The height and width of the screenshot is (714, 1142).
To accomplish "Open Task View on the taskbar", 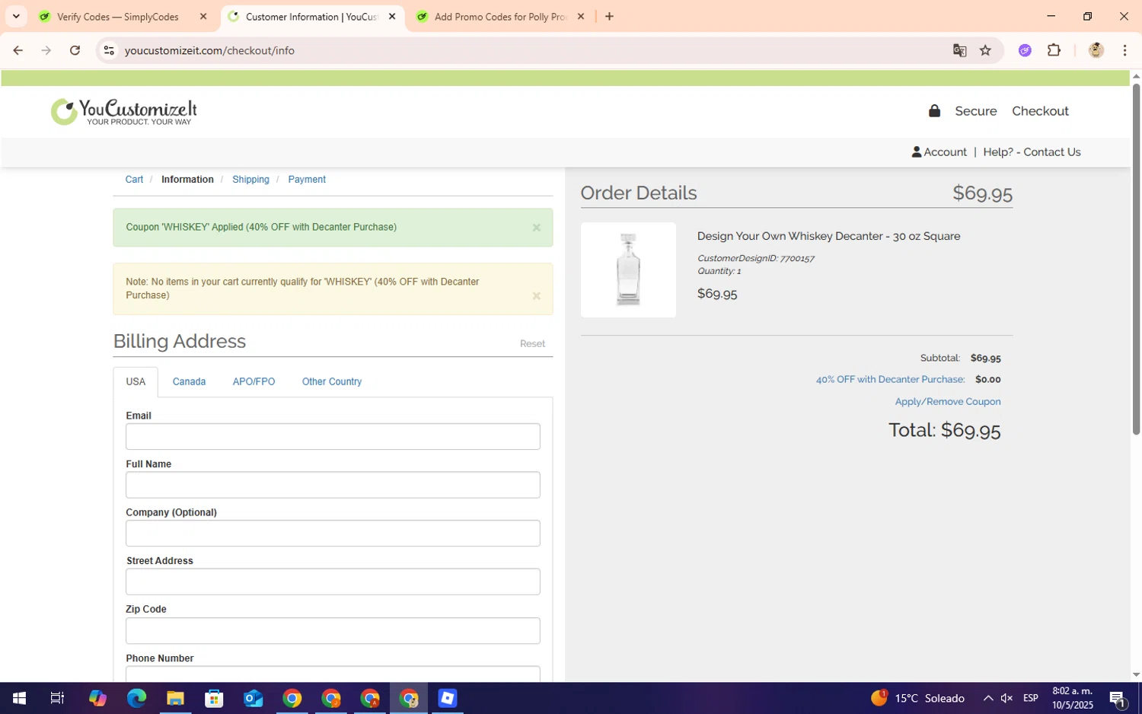I will click(57, 698).
